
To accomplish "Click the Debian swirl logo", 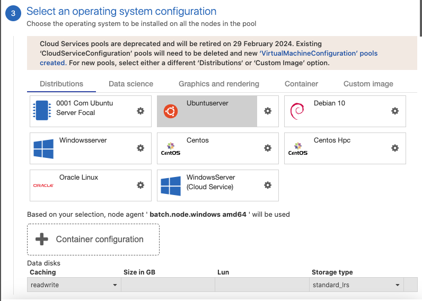I will [297, 111].
